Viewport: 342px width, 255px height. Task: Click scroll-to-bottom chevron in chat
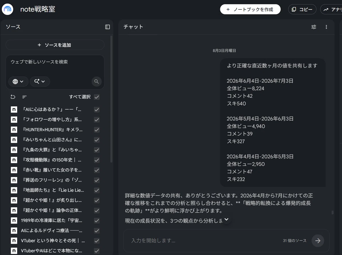(227, 219)
